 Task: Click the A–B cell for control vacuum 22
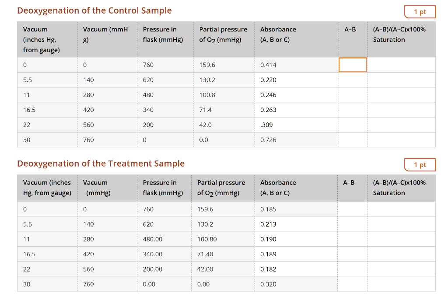[353, 125]
